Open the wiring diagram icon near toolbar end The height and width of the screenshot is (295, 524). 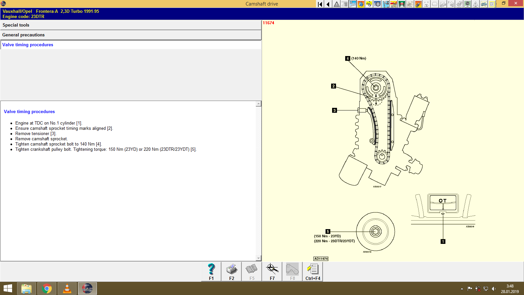(x=483, y=4)
